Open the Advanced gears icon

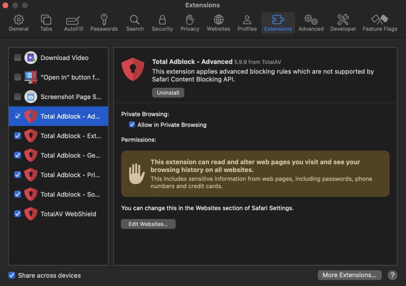click(311, 20)
